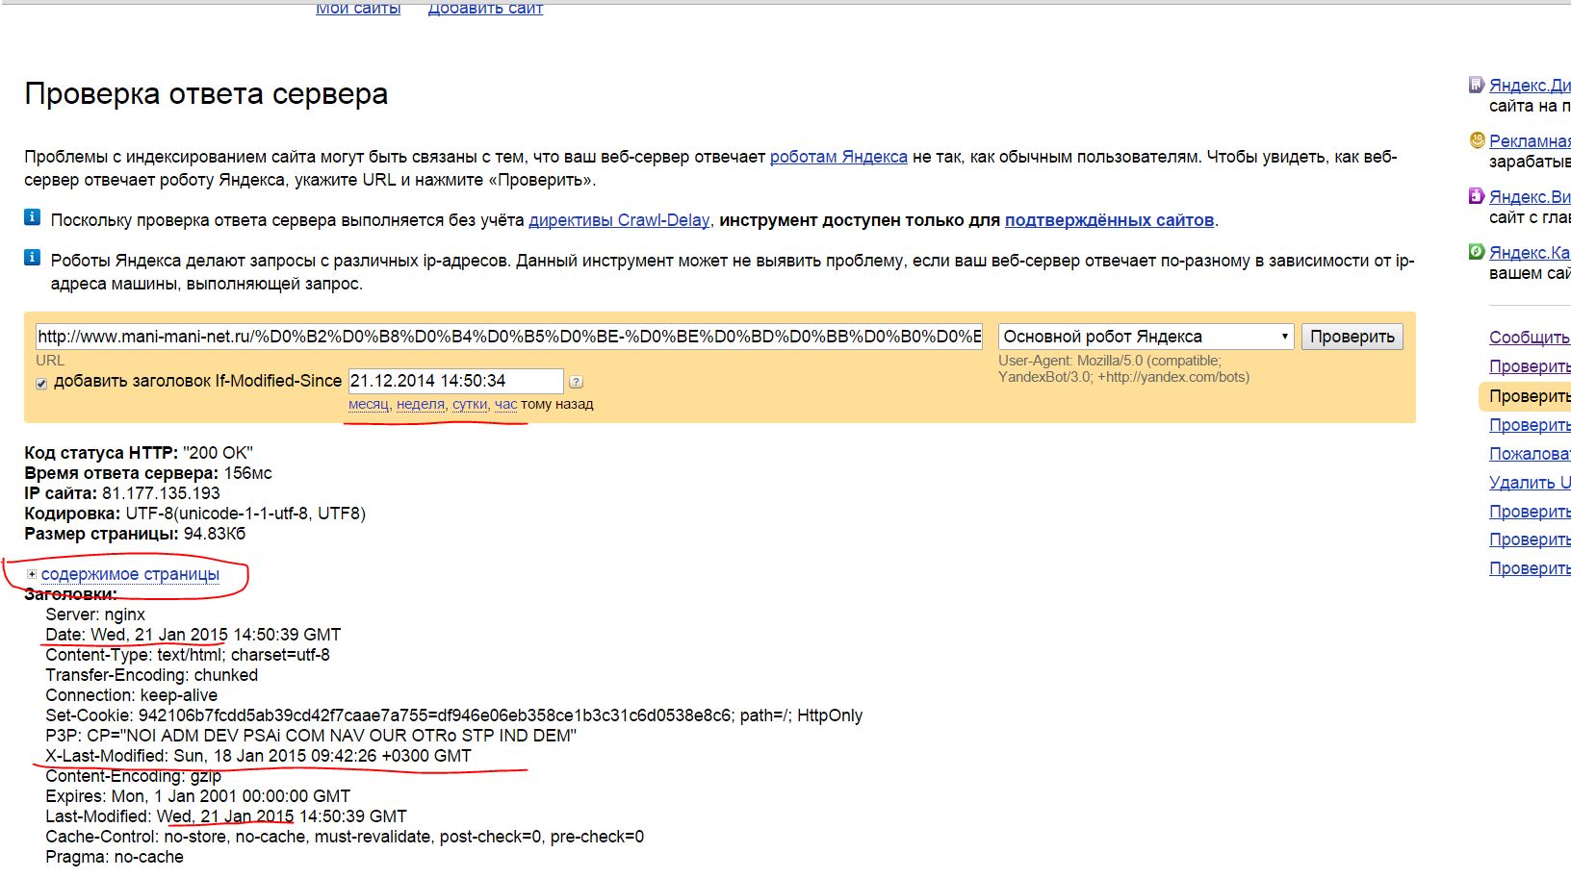This screenshot has height=878, width=1571.
Task: Open содержимое страницы link
Action: (x=130, y=574)
